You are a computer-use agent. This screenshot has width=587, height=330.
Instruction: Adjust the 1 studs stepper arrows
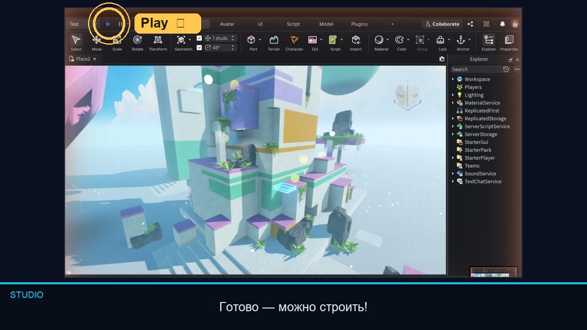232,38
